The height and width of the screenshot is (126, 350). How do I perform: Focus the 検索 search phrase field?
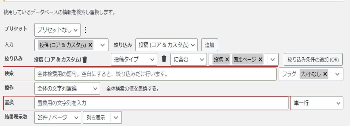pyautogui.click(x=155, y=74)
